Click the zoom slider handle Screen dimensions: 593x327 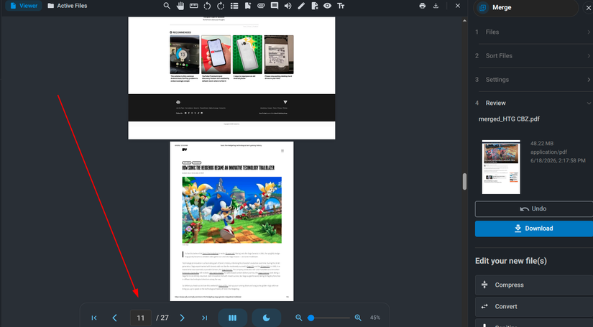tap(311, 318)
